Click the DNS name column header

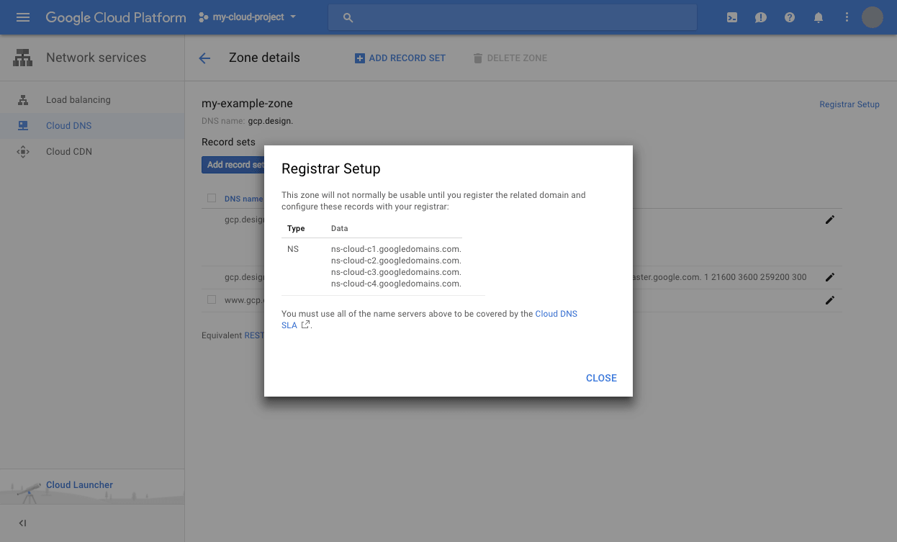[x=243, y=199]
